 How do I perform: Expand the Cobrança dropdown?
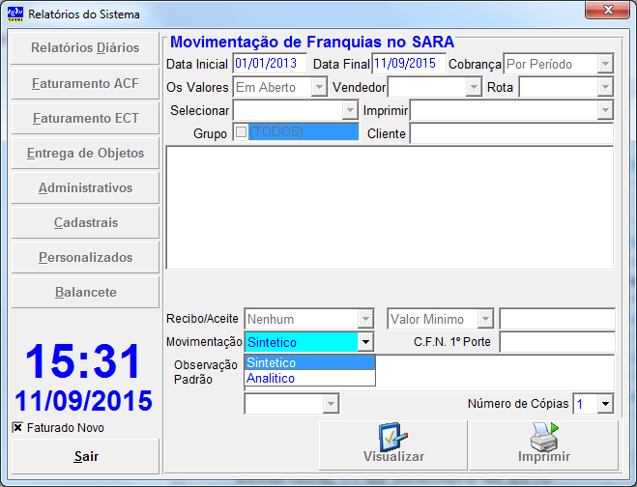click(x=605, y=64)
